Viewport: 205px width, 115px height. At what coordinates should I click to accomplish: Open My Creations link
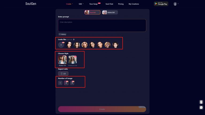(134, 4)
